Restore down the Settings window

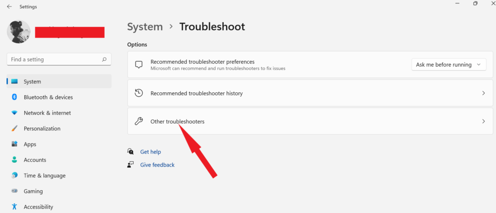[476, 3]
